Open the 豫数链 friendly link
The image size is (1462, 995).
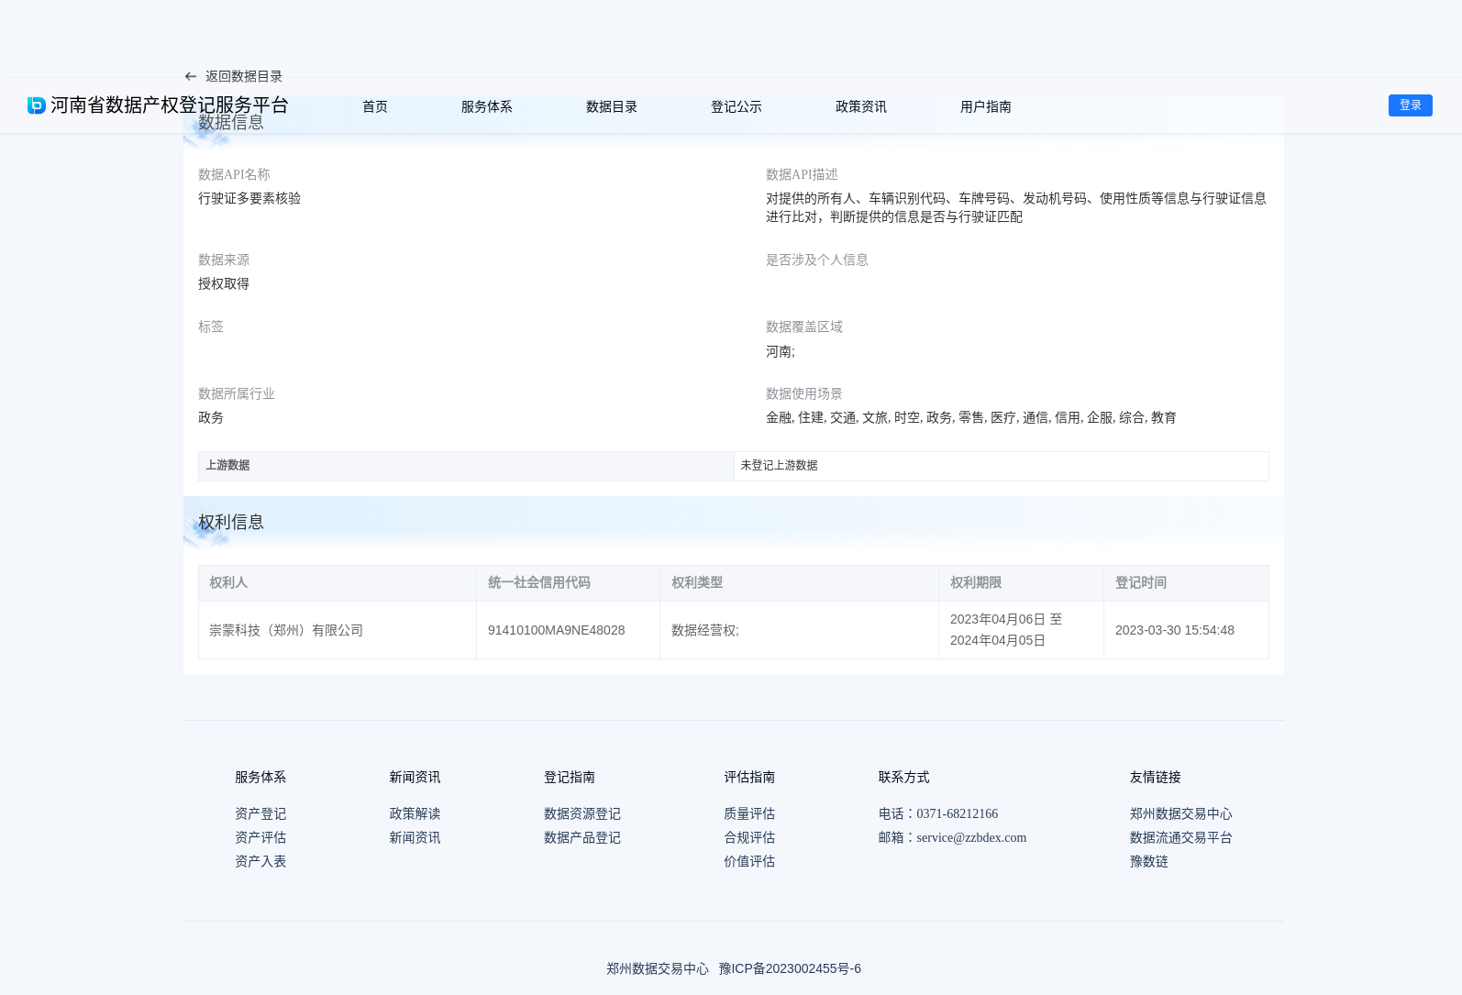[x=1149, y=861]
